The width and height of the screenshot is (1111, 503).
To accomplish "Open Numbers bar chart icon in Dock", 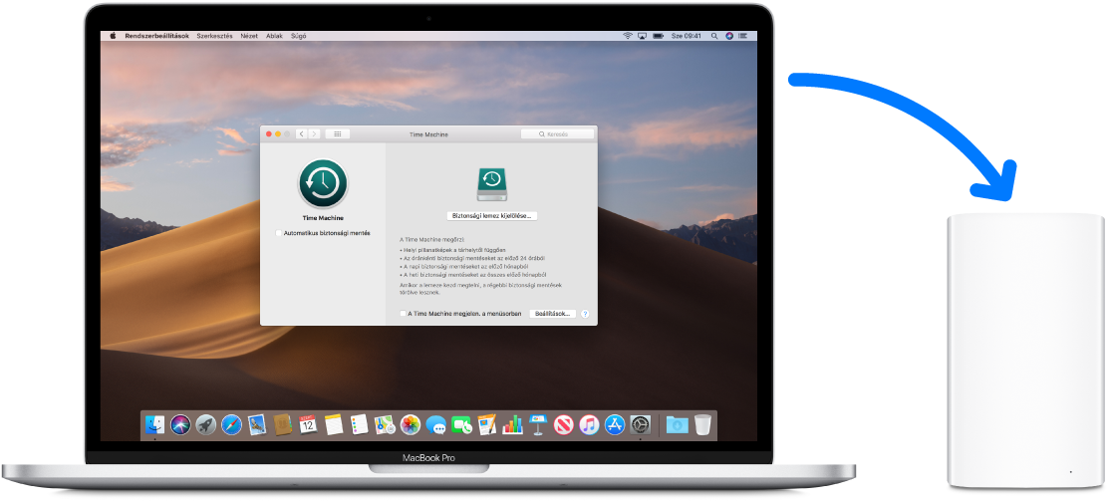I will [x=512, y=425].
